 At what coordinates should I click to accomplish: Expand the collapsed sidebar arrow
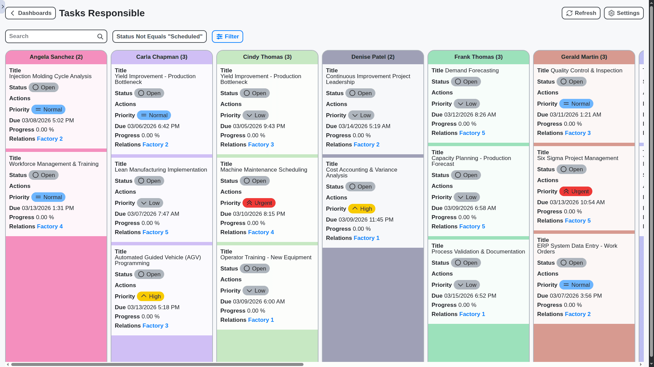pyautogui.click(x=2, y=6)
